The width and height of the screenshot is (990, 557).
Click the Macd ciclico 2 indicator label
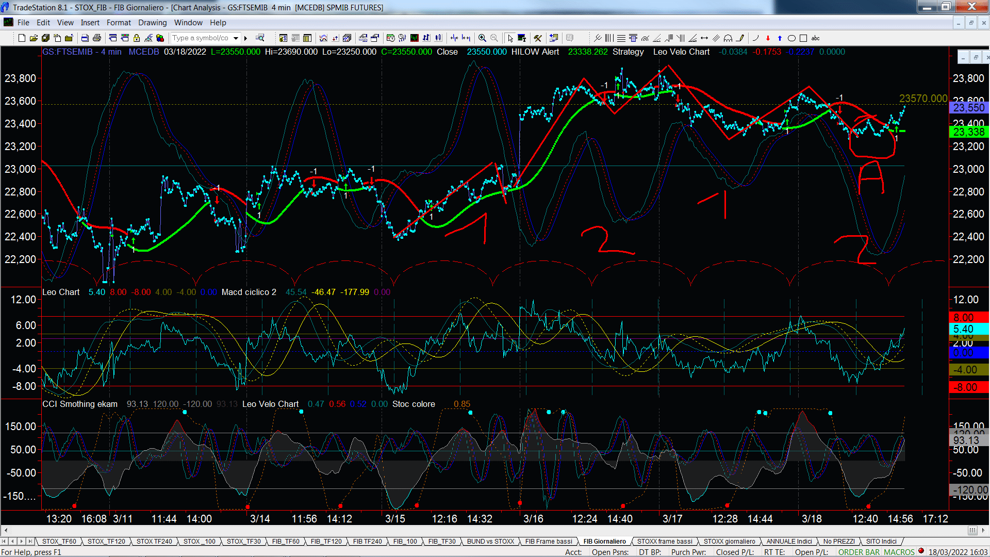(x=249, y=292)
